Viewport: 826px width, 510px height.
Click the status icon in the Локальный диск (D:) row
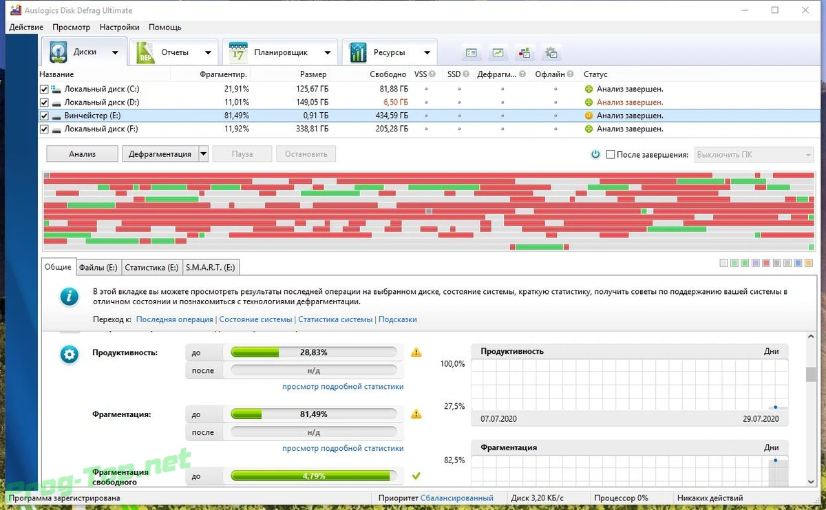coord(589,102)
